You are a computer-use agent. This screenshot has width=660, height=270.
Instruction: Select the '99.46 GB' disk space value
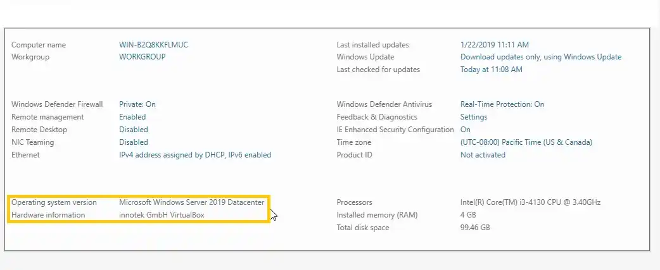coord(475,227)
